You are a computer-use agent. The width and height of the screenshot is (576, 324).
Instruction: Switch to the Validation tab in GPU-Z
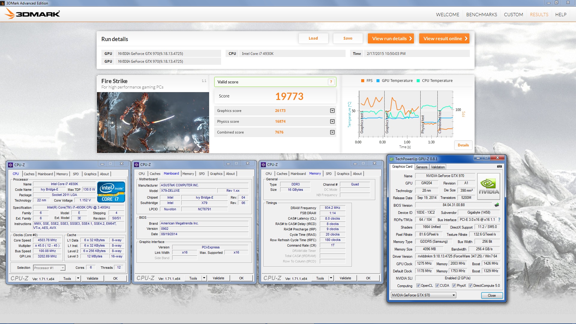point(438,167)
